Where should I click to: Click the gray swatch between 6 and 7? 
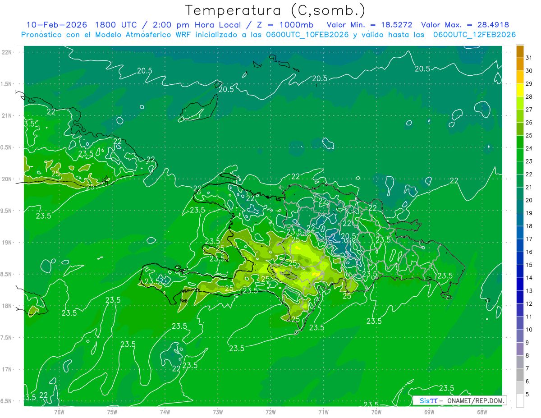coord(520,375)
